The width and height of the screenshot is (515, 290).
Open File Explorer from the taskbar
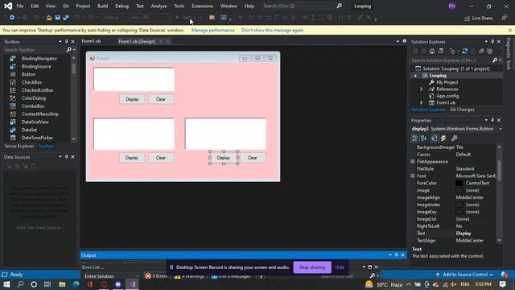point(62,284)
